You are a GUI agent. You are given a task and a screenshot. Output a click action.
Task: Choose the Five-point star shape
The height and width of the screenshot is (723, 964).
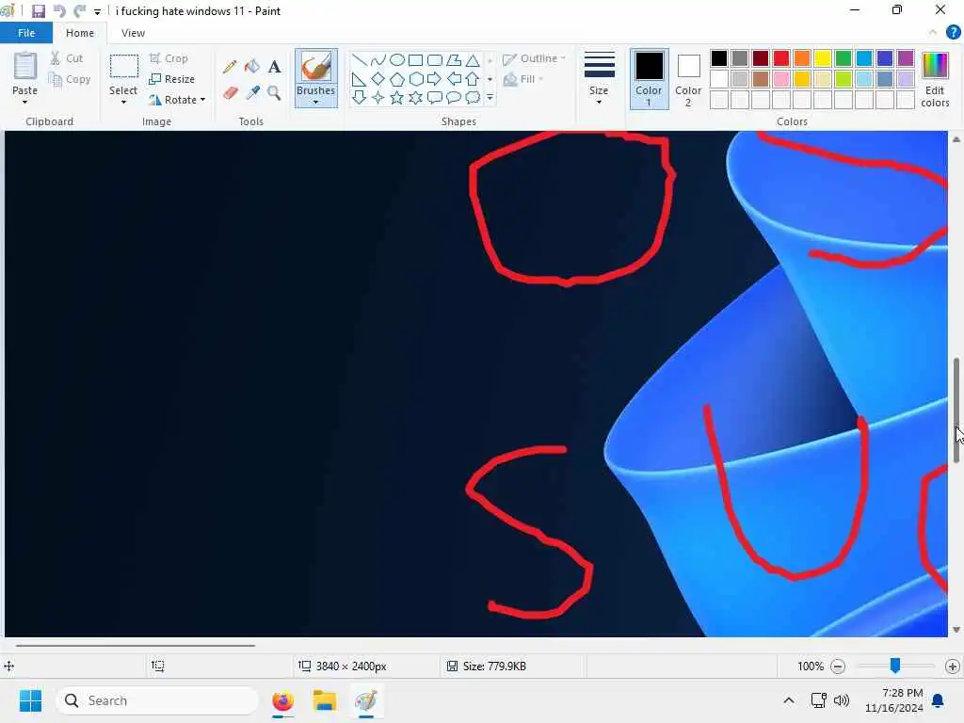point(397,98)
